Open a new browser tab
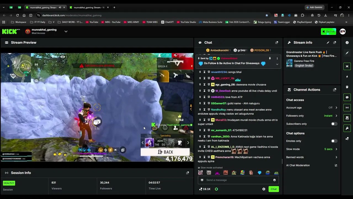The image size is (353, 199). [114, 7]
